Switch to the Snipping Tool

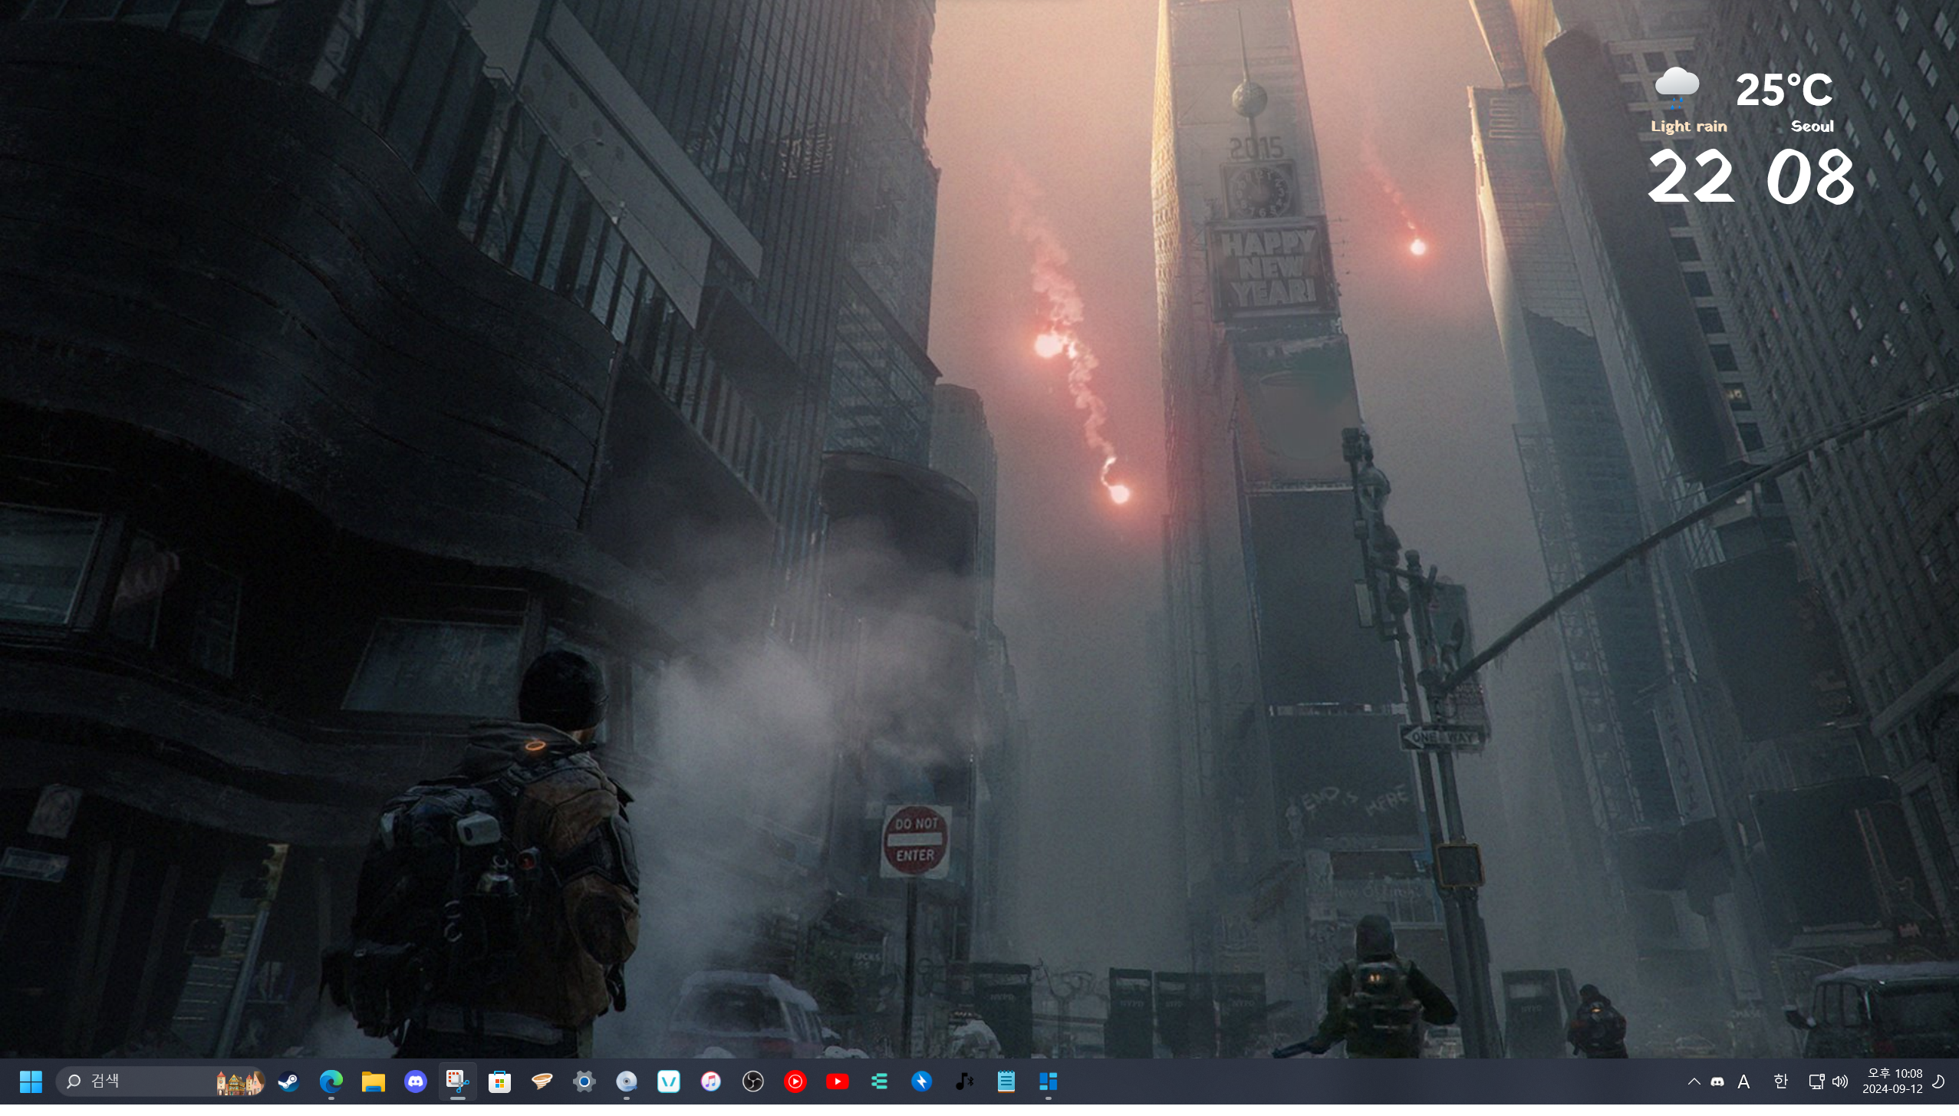(x=458, y=1081)
